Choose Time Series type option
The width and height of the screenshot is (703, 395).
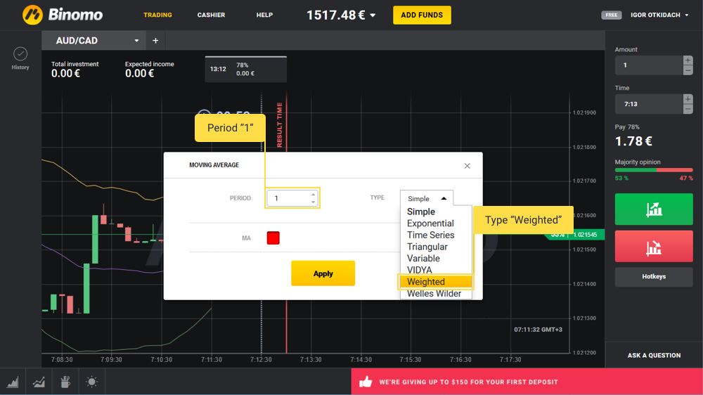[x=430, y=235]
